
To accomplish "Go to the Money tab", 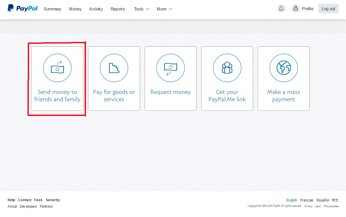I will coord(75,9).
